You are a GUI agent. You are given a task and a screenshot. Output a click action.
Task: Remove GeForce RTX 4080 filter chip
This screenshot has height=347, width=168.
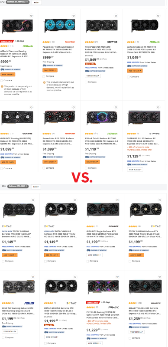tap(26, 187)
